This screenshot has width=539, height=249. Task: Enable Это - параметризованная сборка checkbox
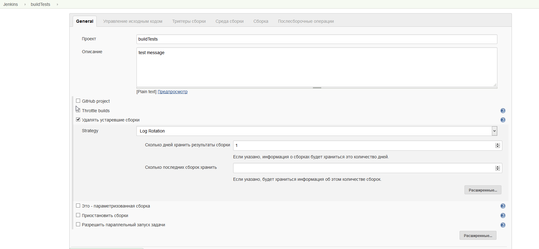tap(78, 206)
